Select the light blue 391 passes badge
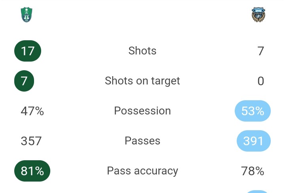Image resolution: width=285 pixels, height=193 pixels. coord(254,141)
